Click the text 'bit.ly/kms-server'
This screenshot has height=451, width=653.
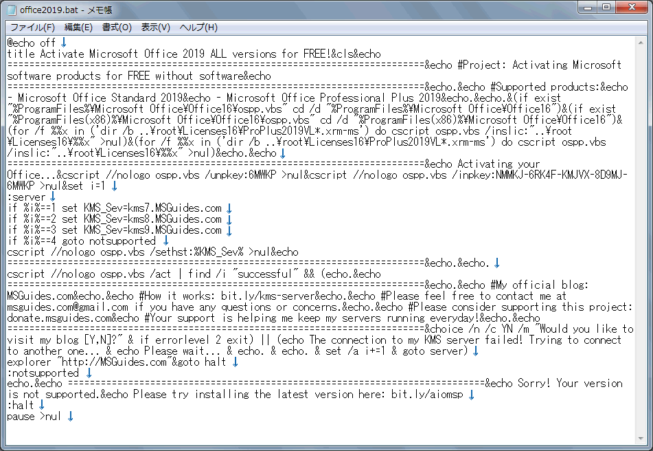point(268,296)
